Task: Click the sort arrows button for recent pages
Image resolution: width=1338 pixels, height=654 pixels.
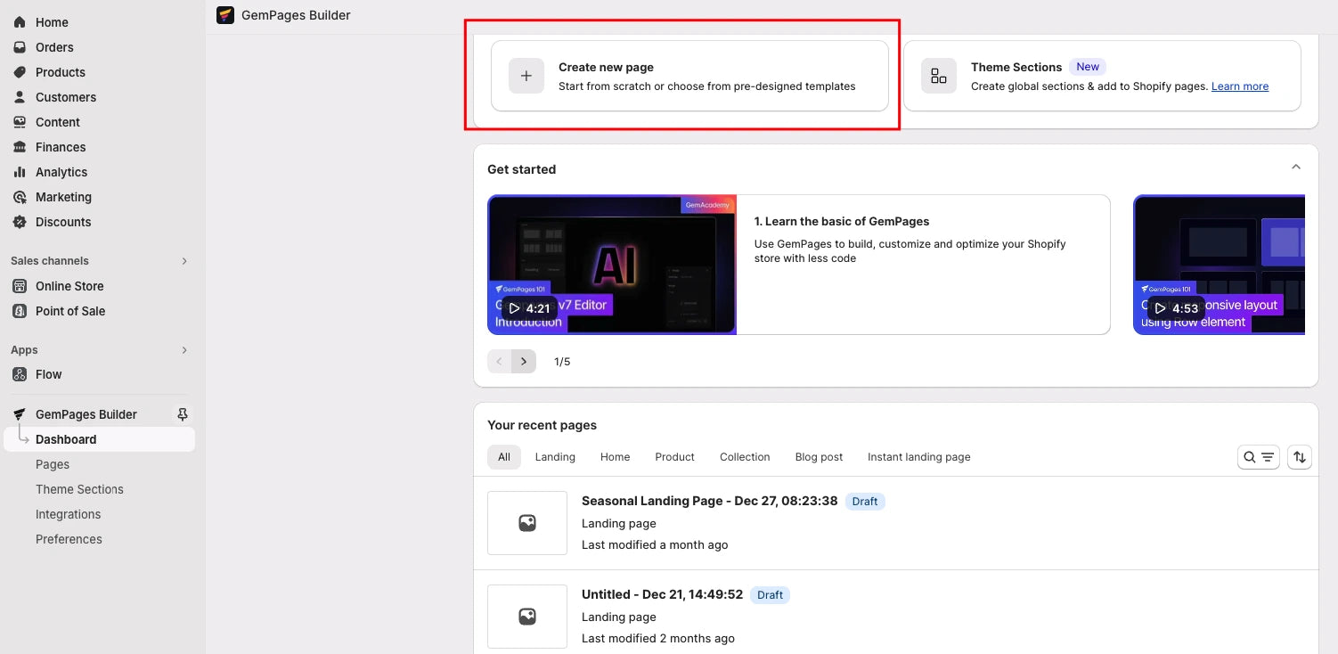Action: (x=1300, y=457)
